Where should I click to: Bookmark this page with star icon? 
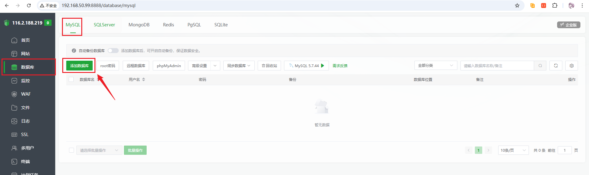pyautogui.click(x=517, y=6)
